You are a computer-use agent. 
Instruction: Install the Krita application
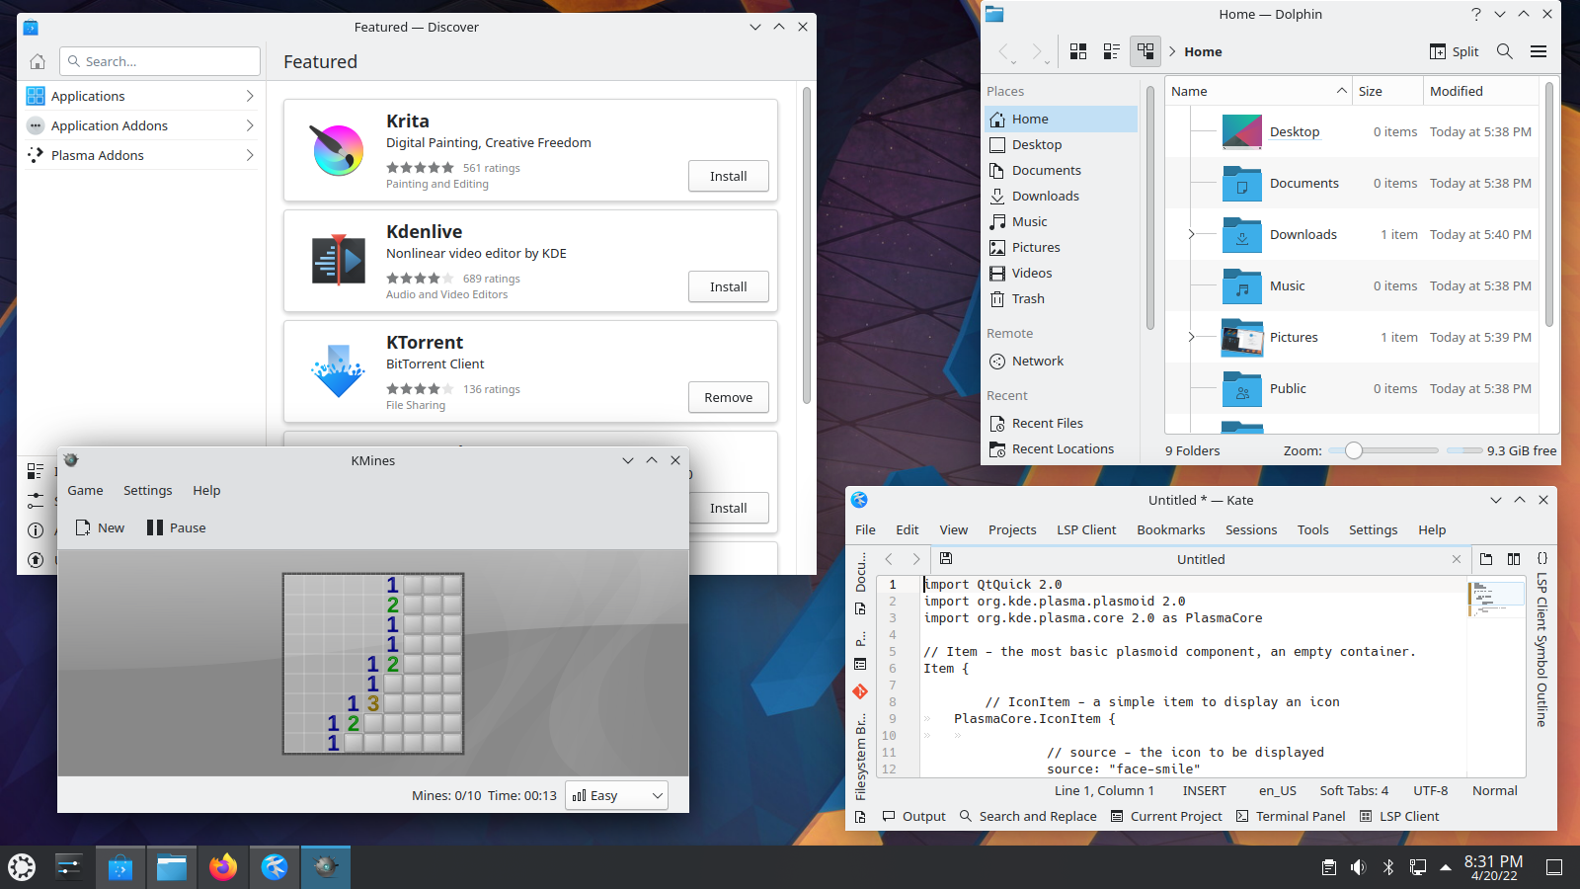pyautogui.click(x=728, y=176)
